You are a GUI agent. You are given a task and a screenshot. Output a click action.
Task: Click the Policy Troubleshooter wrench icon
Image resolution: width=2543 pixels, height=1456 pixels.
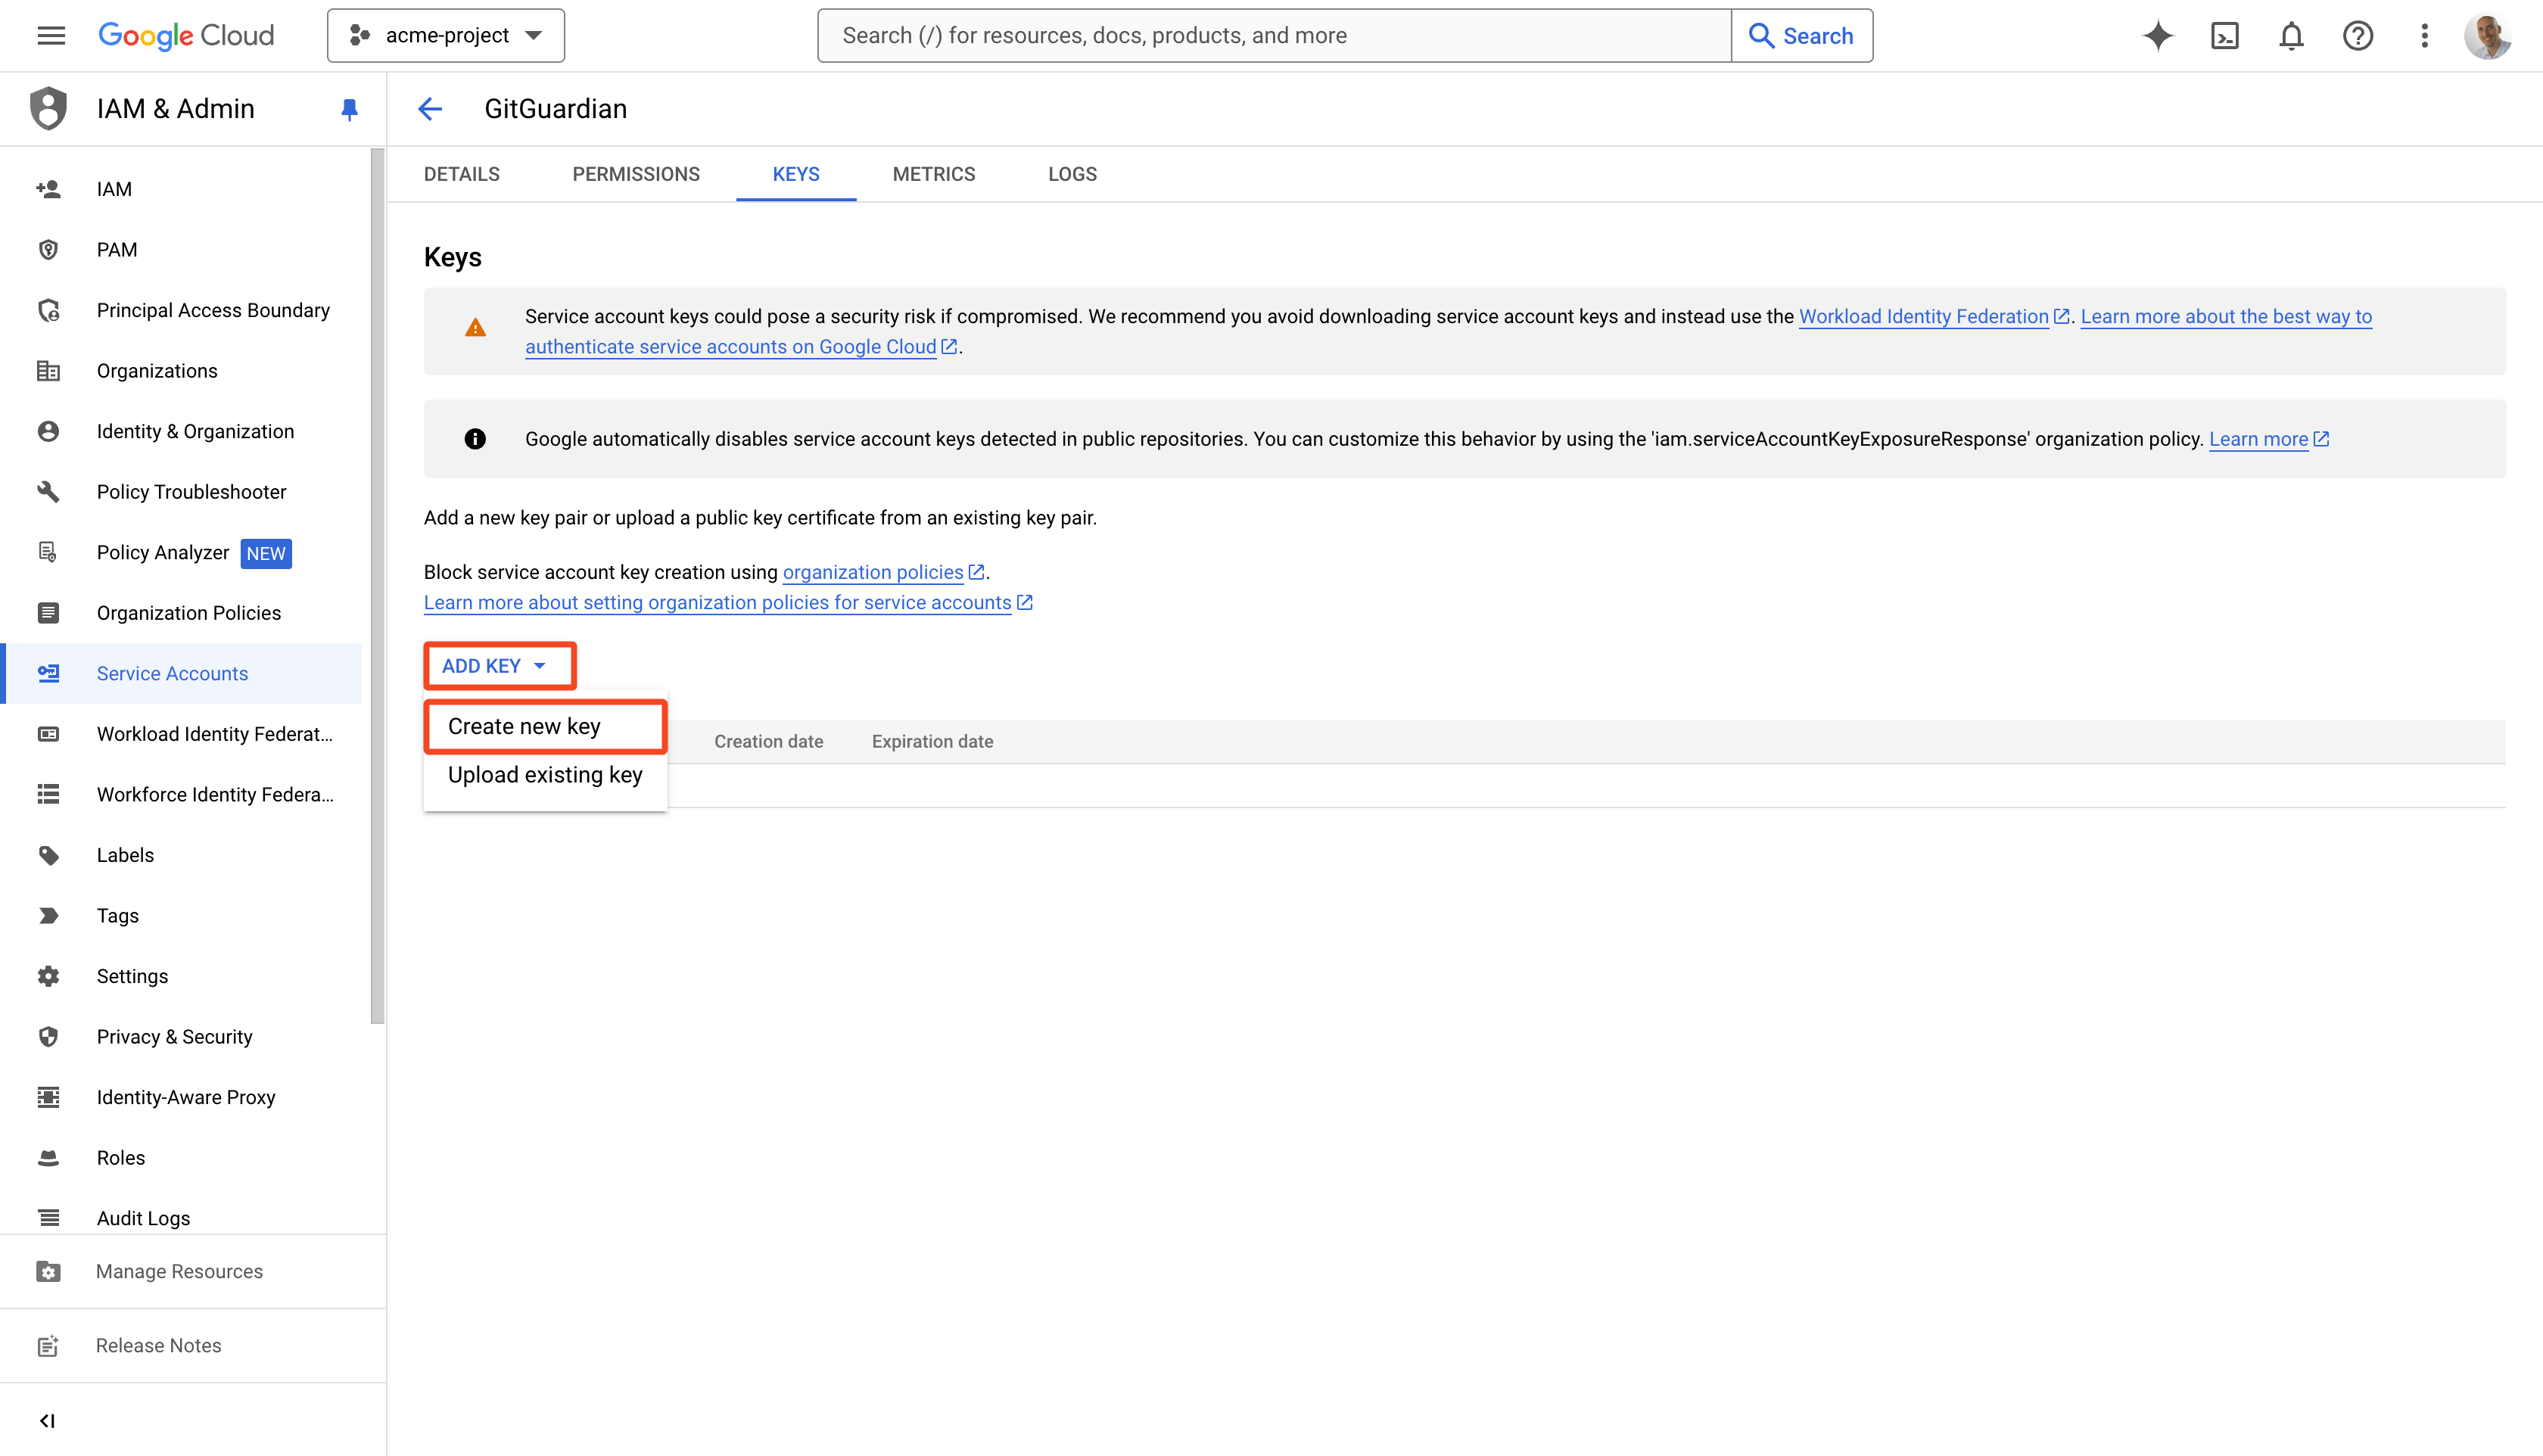[x=48, y=492]
